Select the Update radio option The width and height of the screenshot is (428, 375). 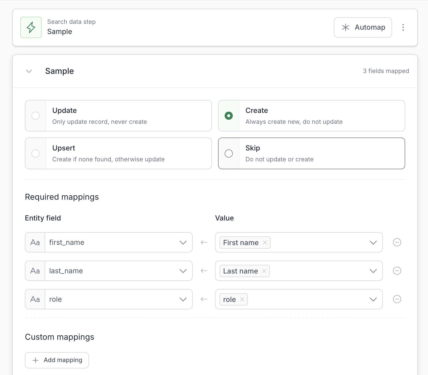pos(35,116)
